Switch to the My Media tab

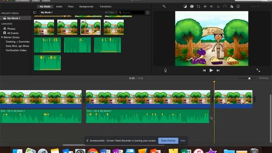[x=45, y=6]
